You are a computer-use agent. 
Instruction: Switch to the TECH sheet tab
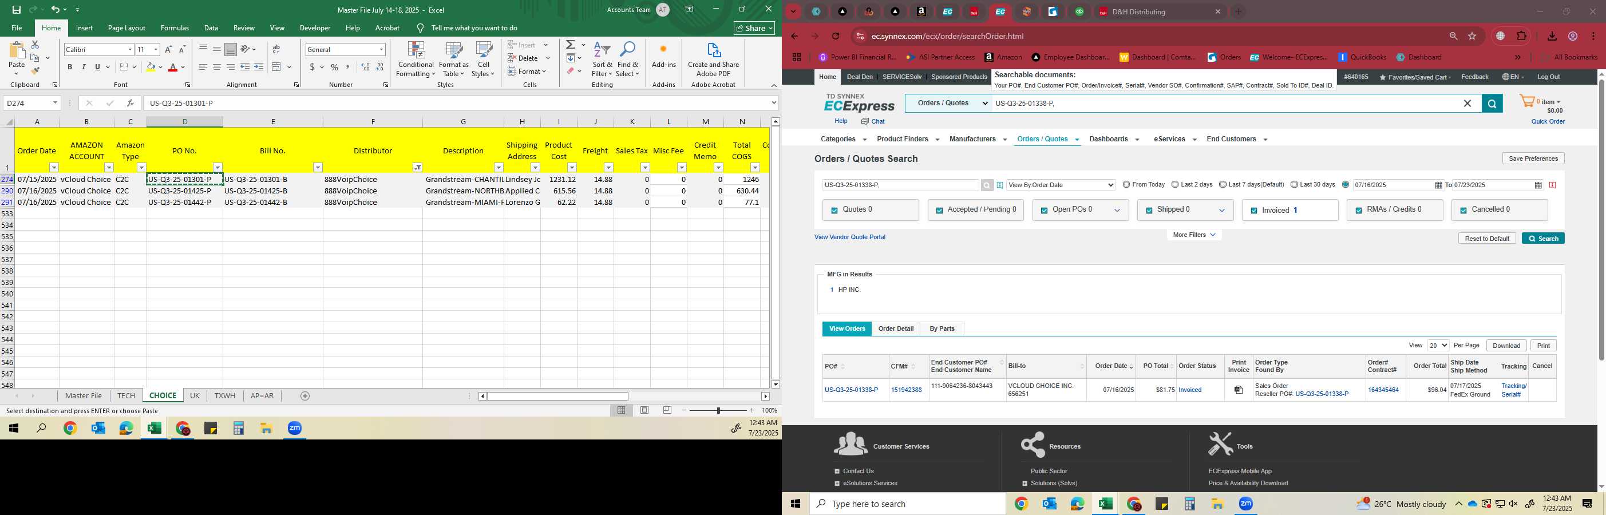[x=126, y=396]
